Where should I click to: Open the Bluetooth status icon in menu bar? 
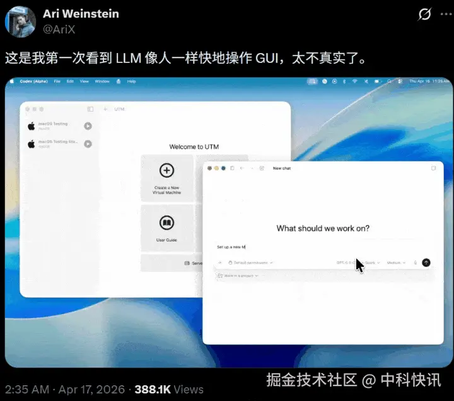click(344, 81)
